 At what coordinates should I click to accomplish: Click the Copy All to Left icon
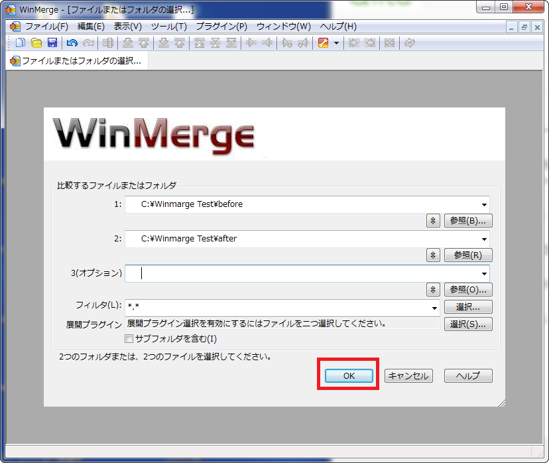click(x=370, y=42)
